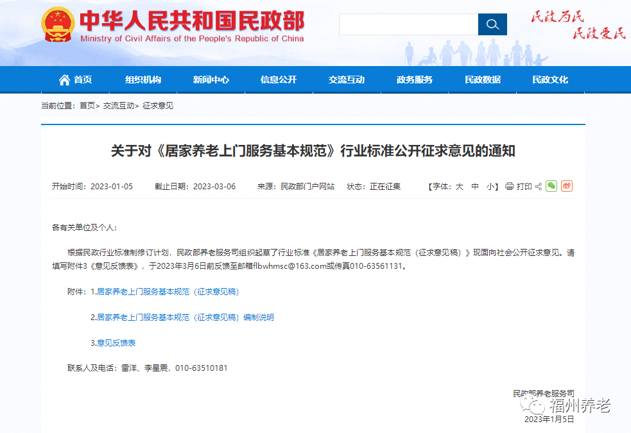Open the 组织机构 menu
This screenshot has height=433, width=631.
coord(143,80)
